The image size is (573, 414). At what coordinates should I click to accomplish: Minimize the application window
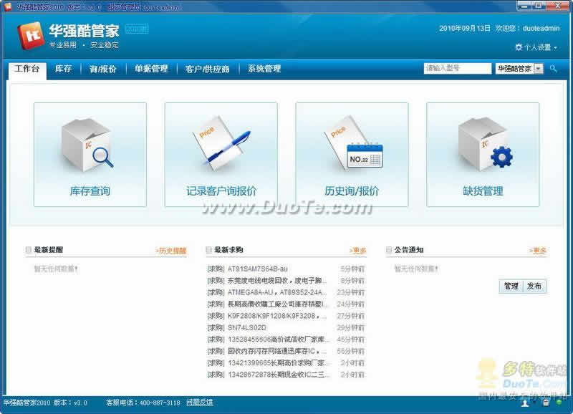(x=525, y=6)
